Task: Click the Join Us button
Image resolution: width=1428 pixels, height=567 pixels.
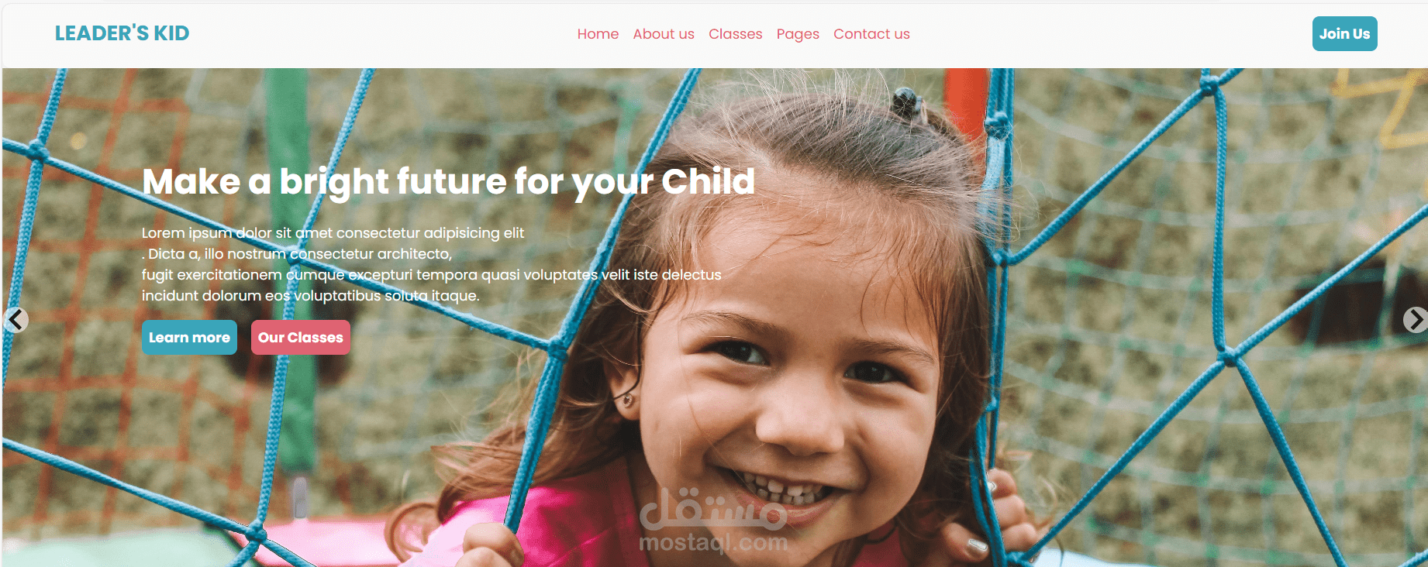Action: (x=1344, y=33)
